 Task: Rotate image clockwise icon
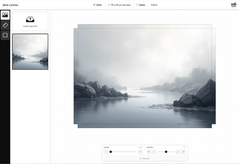tap(183, 152)
